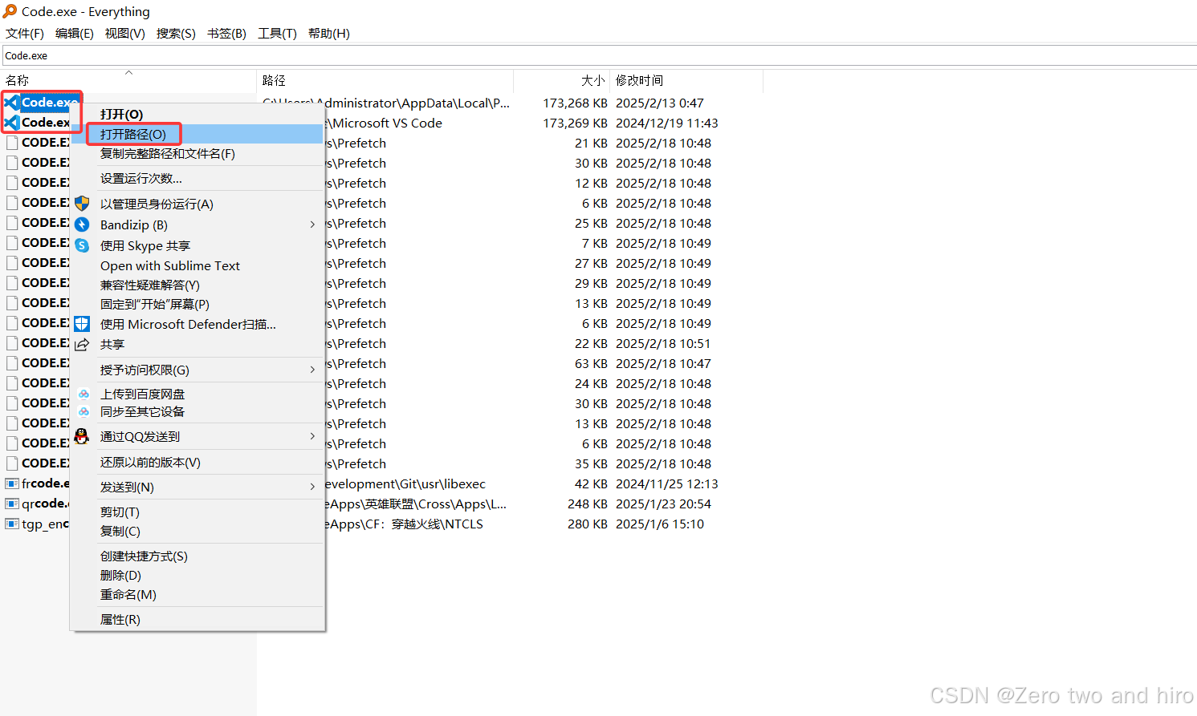Screen dimensions: 1197x716
Task: Click the Skype icon for 使用Skype共享
Action: tap(81, 245)
